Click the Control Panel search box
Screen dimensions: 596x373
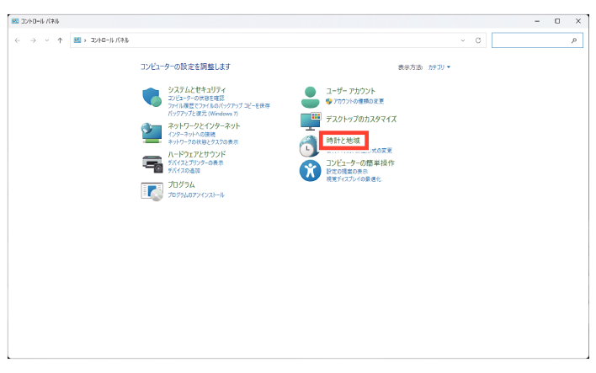pyautogui.click(x=530, y=40)
